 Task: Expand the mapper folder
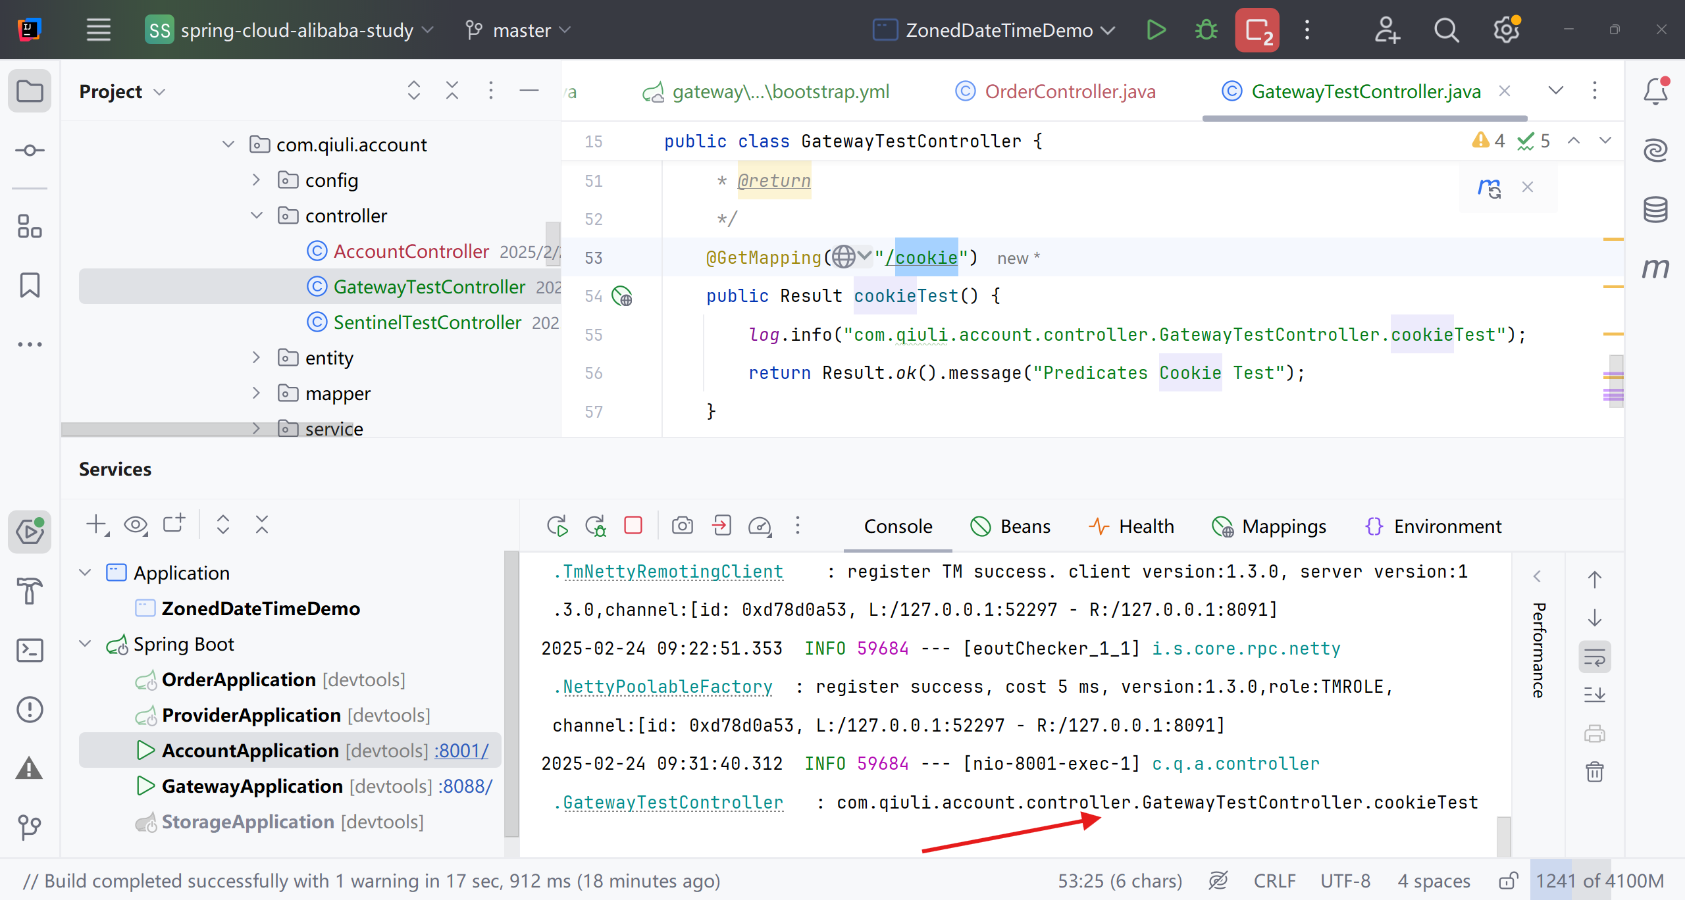pos(257,393)
